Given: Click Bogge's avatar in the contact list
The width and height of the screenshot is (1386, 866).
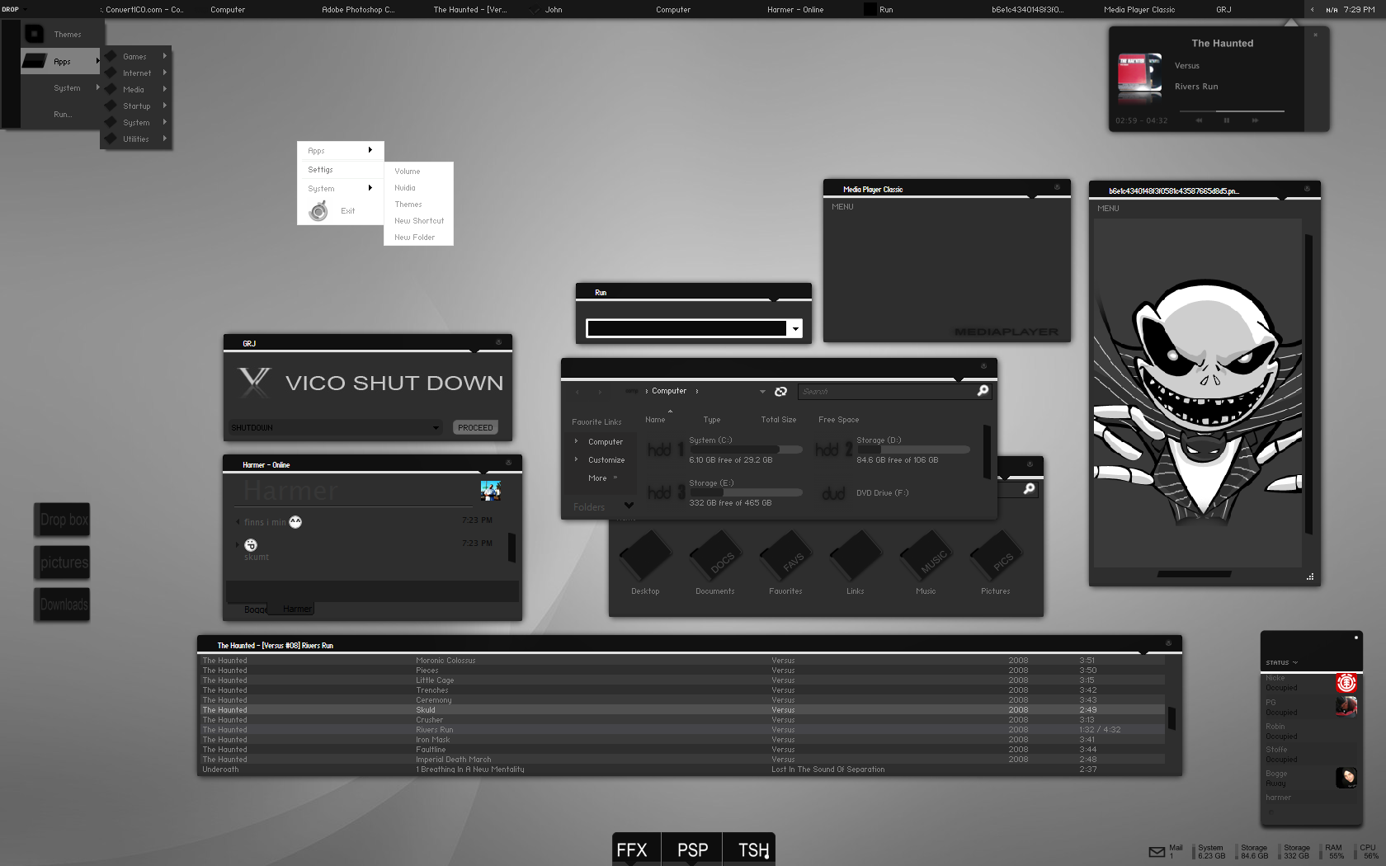Looking at the screenshot, I should [1346, 778].
